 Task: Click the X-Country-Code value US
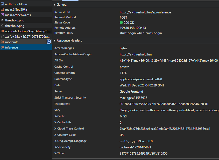click(122, 135)
